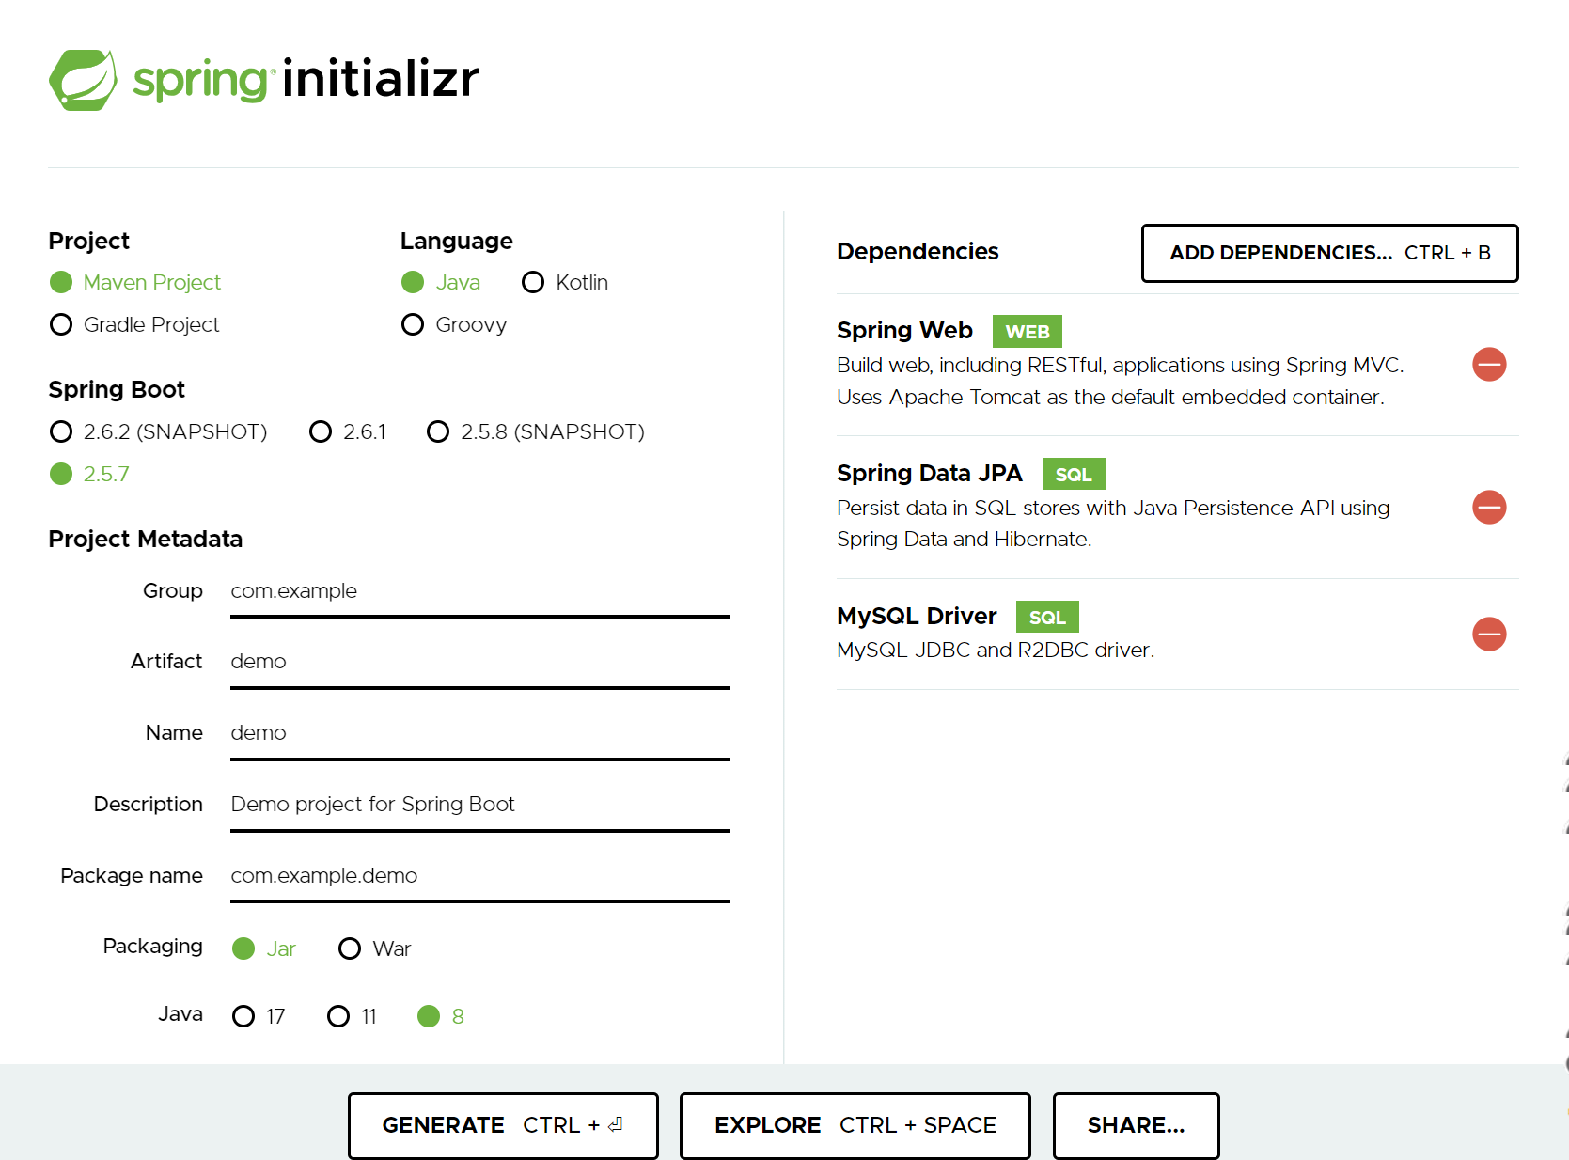Select Spring Boot 2.6.2 (SNAPSHOT)

click(159, 431)
